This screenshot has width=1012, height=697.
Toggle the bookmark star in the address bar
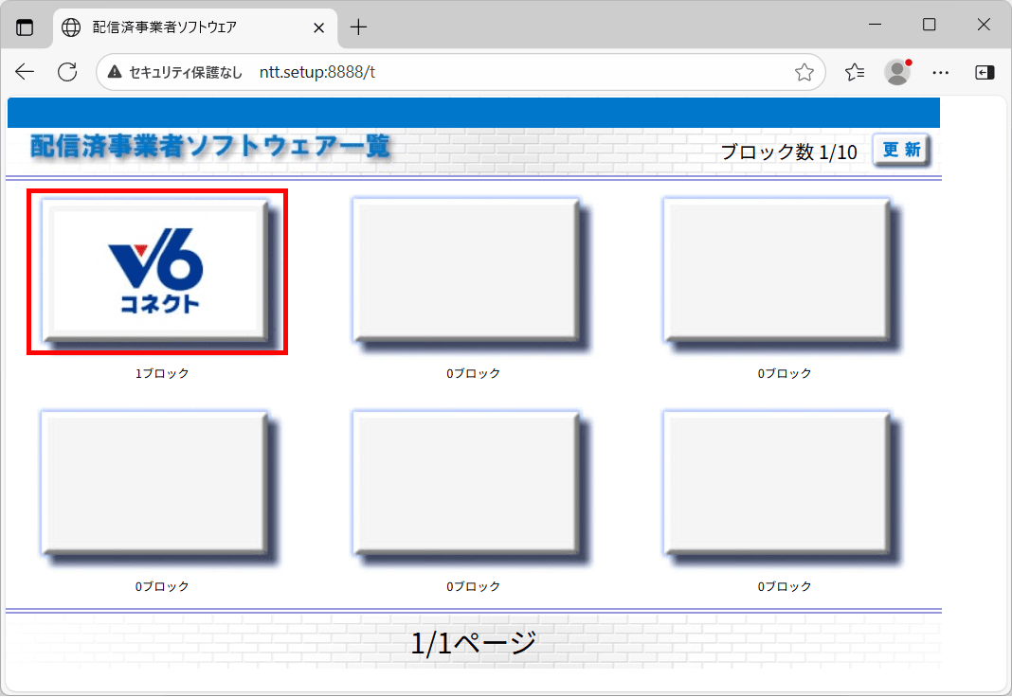(805, 71)
